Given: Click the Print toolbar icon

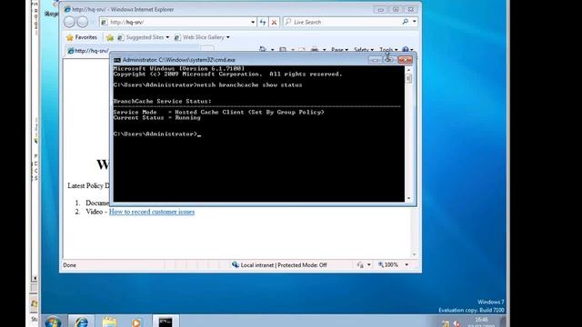Looking at the screenshot, I should point(315,49).
